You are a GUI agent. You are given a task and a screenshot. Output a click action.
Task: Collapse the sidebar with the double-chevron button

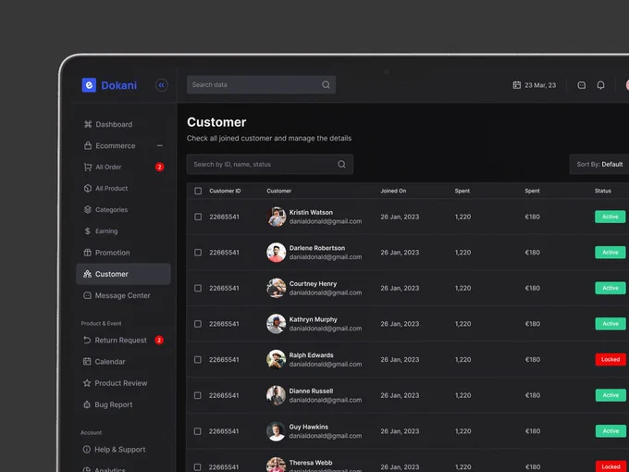[x=162, y=85]
